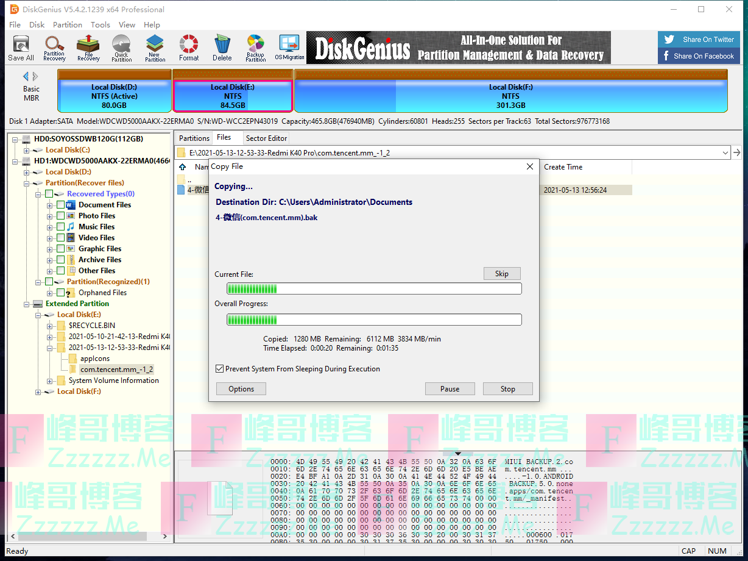Open the Disk menu
This screenshot has height=561, width=748.
pos(37,25)
